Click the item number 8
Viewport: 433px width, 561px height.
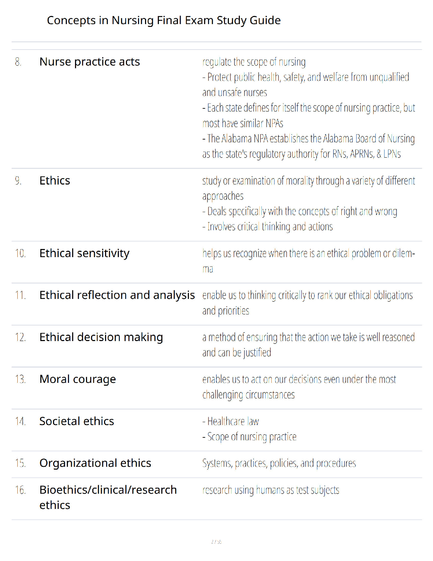[18, 62]
